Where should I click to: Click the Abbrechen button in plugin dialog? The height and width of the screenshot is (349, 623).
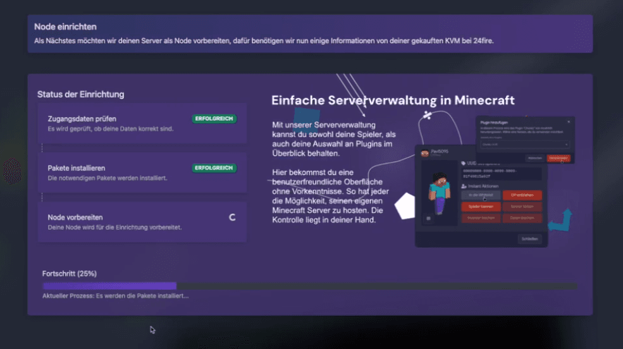pyautogui.click(x=535, y=158)
